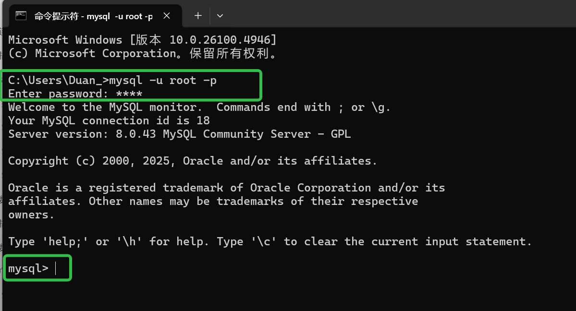576x311 pixels.
Task: Expand the new tab profile dropdown chevron
Action: [220, 16]
